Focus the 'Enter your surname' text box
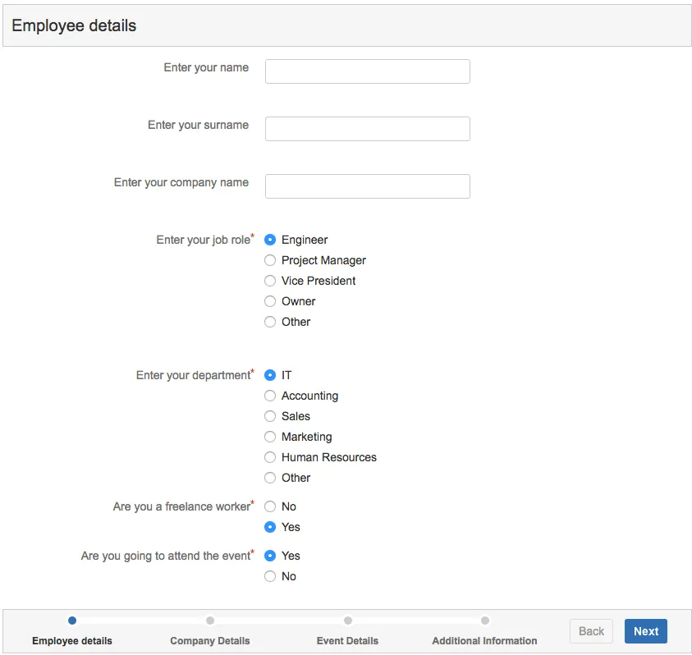692x655 pixels. tap(367, 129)
